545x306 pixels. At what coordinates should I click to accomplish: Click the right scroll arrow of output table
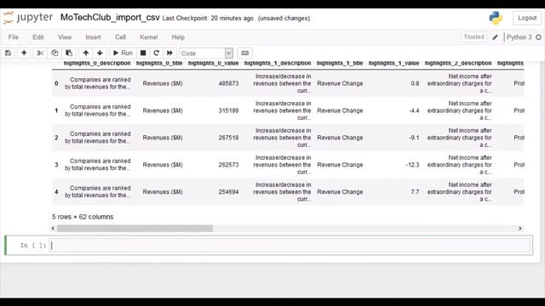pyautogui.click(x=520, y=229)
